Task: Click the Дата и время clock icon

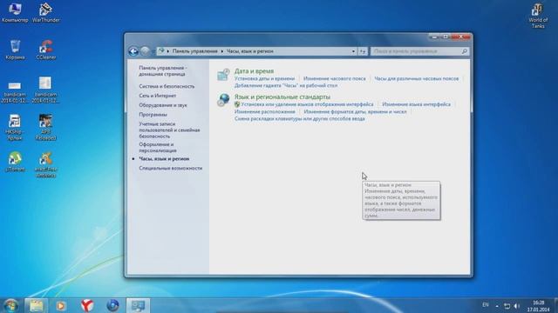Action: [x=223, y=75]
